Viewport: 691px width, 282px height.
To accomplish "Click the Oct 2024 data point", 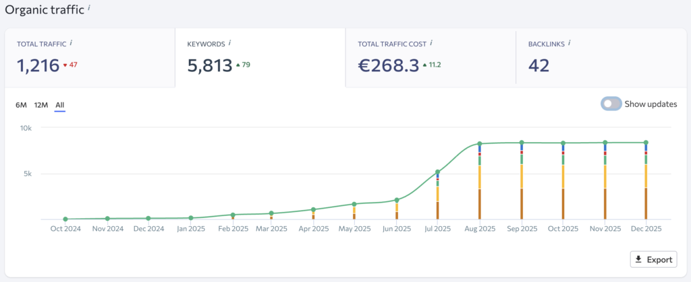I will click(x=65, y=219).
